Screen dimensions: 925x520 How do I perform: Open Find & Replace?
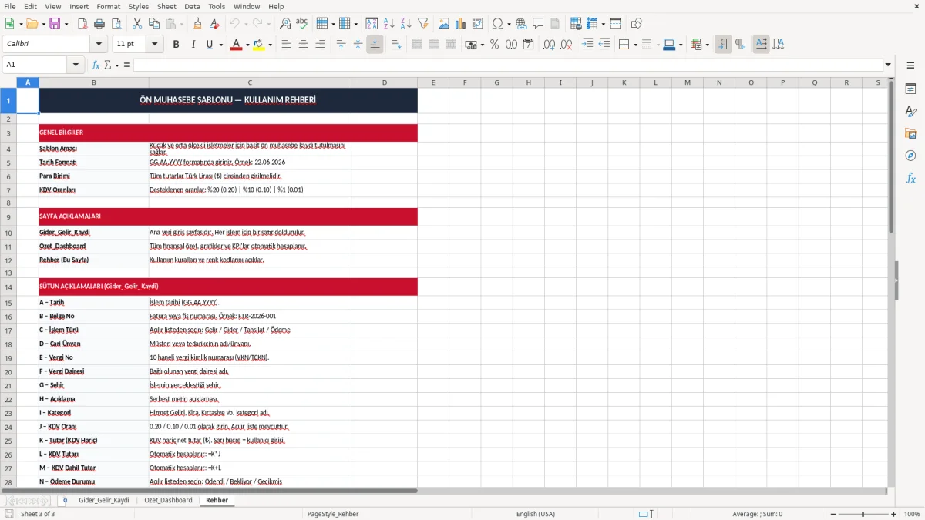coord(285,24)
